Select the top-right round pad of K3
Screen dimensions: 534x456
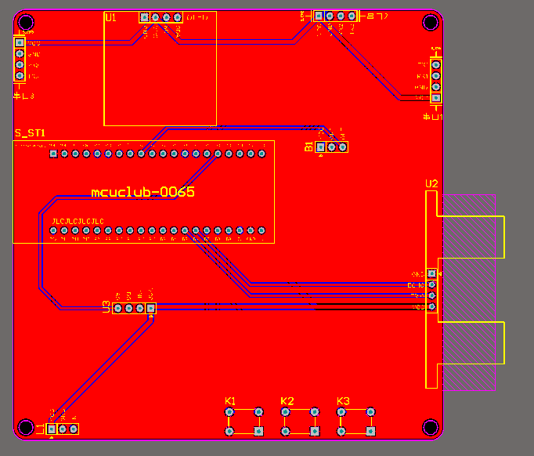point(370,412)
